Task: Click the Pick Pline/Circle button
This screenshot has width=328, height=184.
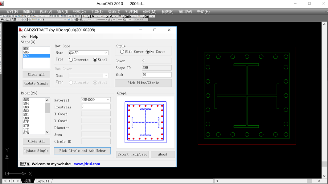Action: [x=143, y=83]
